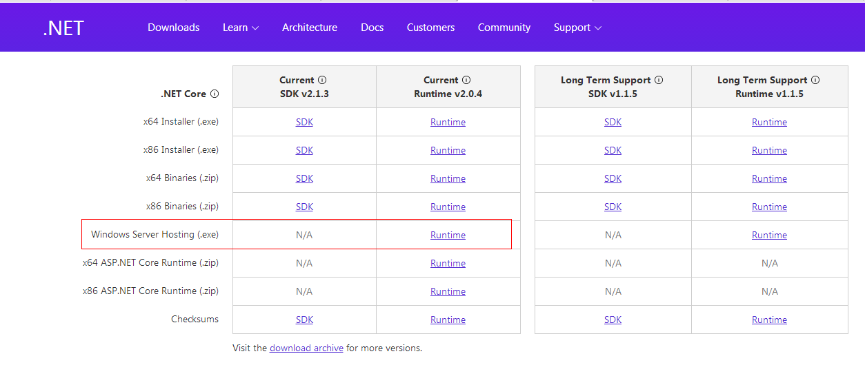Download Current x86 ASP.NET Core Runtime zip
Image resolution: width=865 pixels, height=376 pixels.
click(x=448, y=291)
